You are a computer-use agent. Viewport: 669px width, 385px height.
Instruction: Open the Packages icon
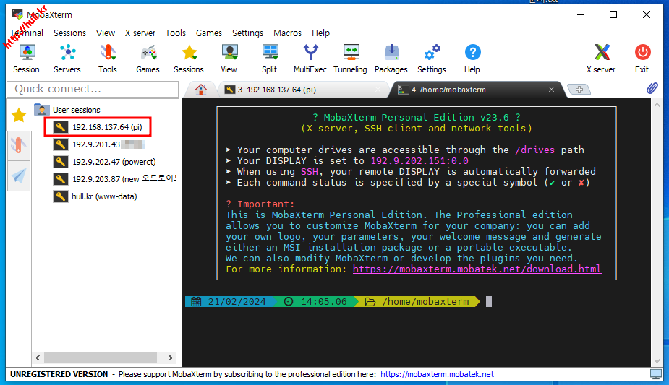click(391, 58)
